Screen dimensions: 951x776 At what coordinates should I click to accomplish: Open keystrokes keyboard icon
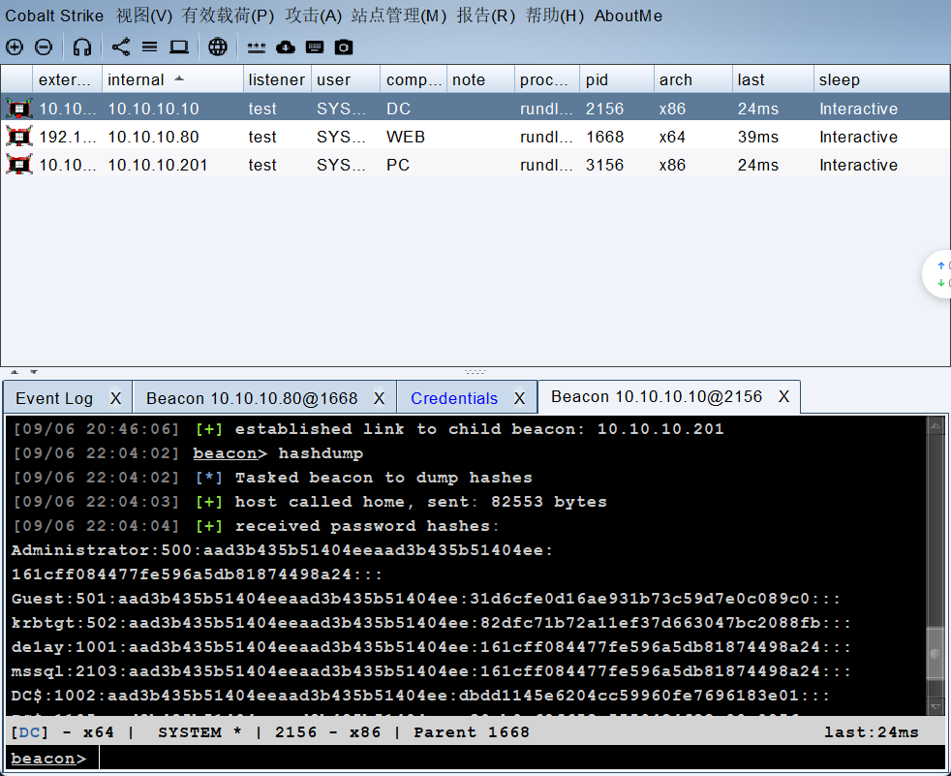pyautogui.click(x=315, y=47)
